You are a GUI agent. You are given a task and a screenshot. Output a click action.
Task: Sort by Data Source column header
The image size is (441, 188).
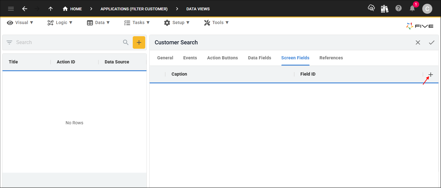[x=117, y=62]
